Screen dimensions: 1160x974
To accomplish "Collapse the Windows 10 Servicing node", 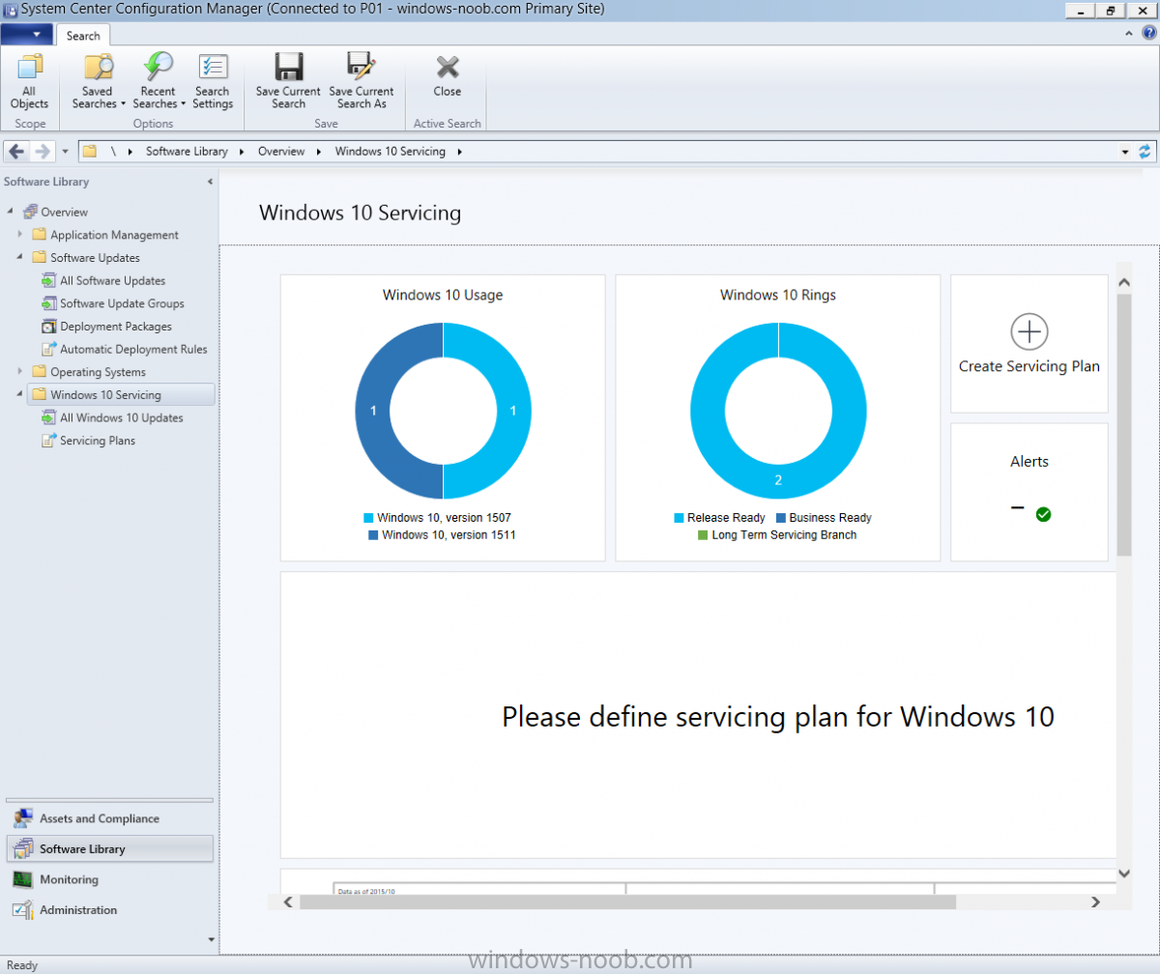I will 20,394.
